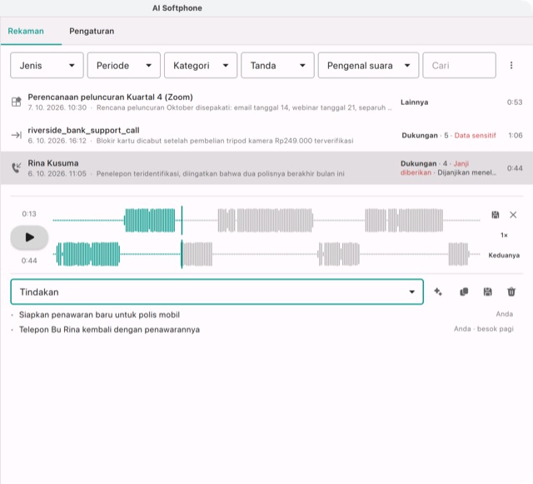This screenshot has height=484, width=533.
Task: Copy the actions with the copy icon
Action: click(x=464, y=292)
